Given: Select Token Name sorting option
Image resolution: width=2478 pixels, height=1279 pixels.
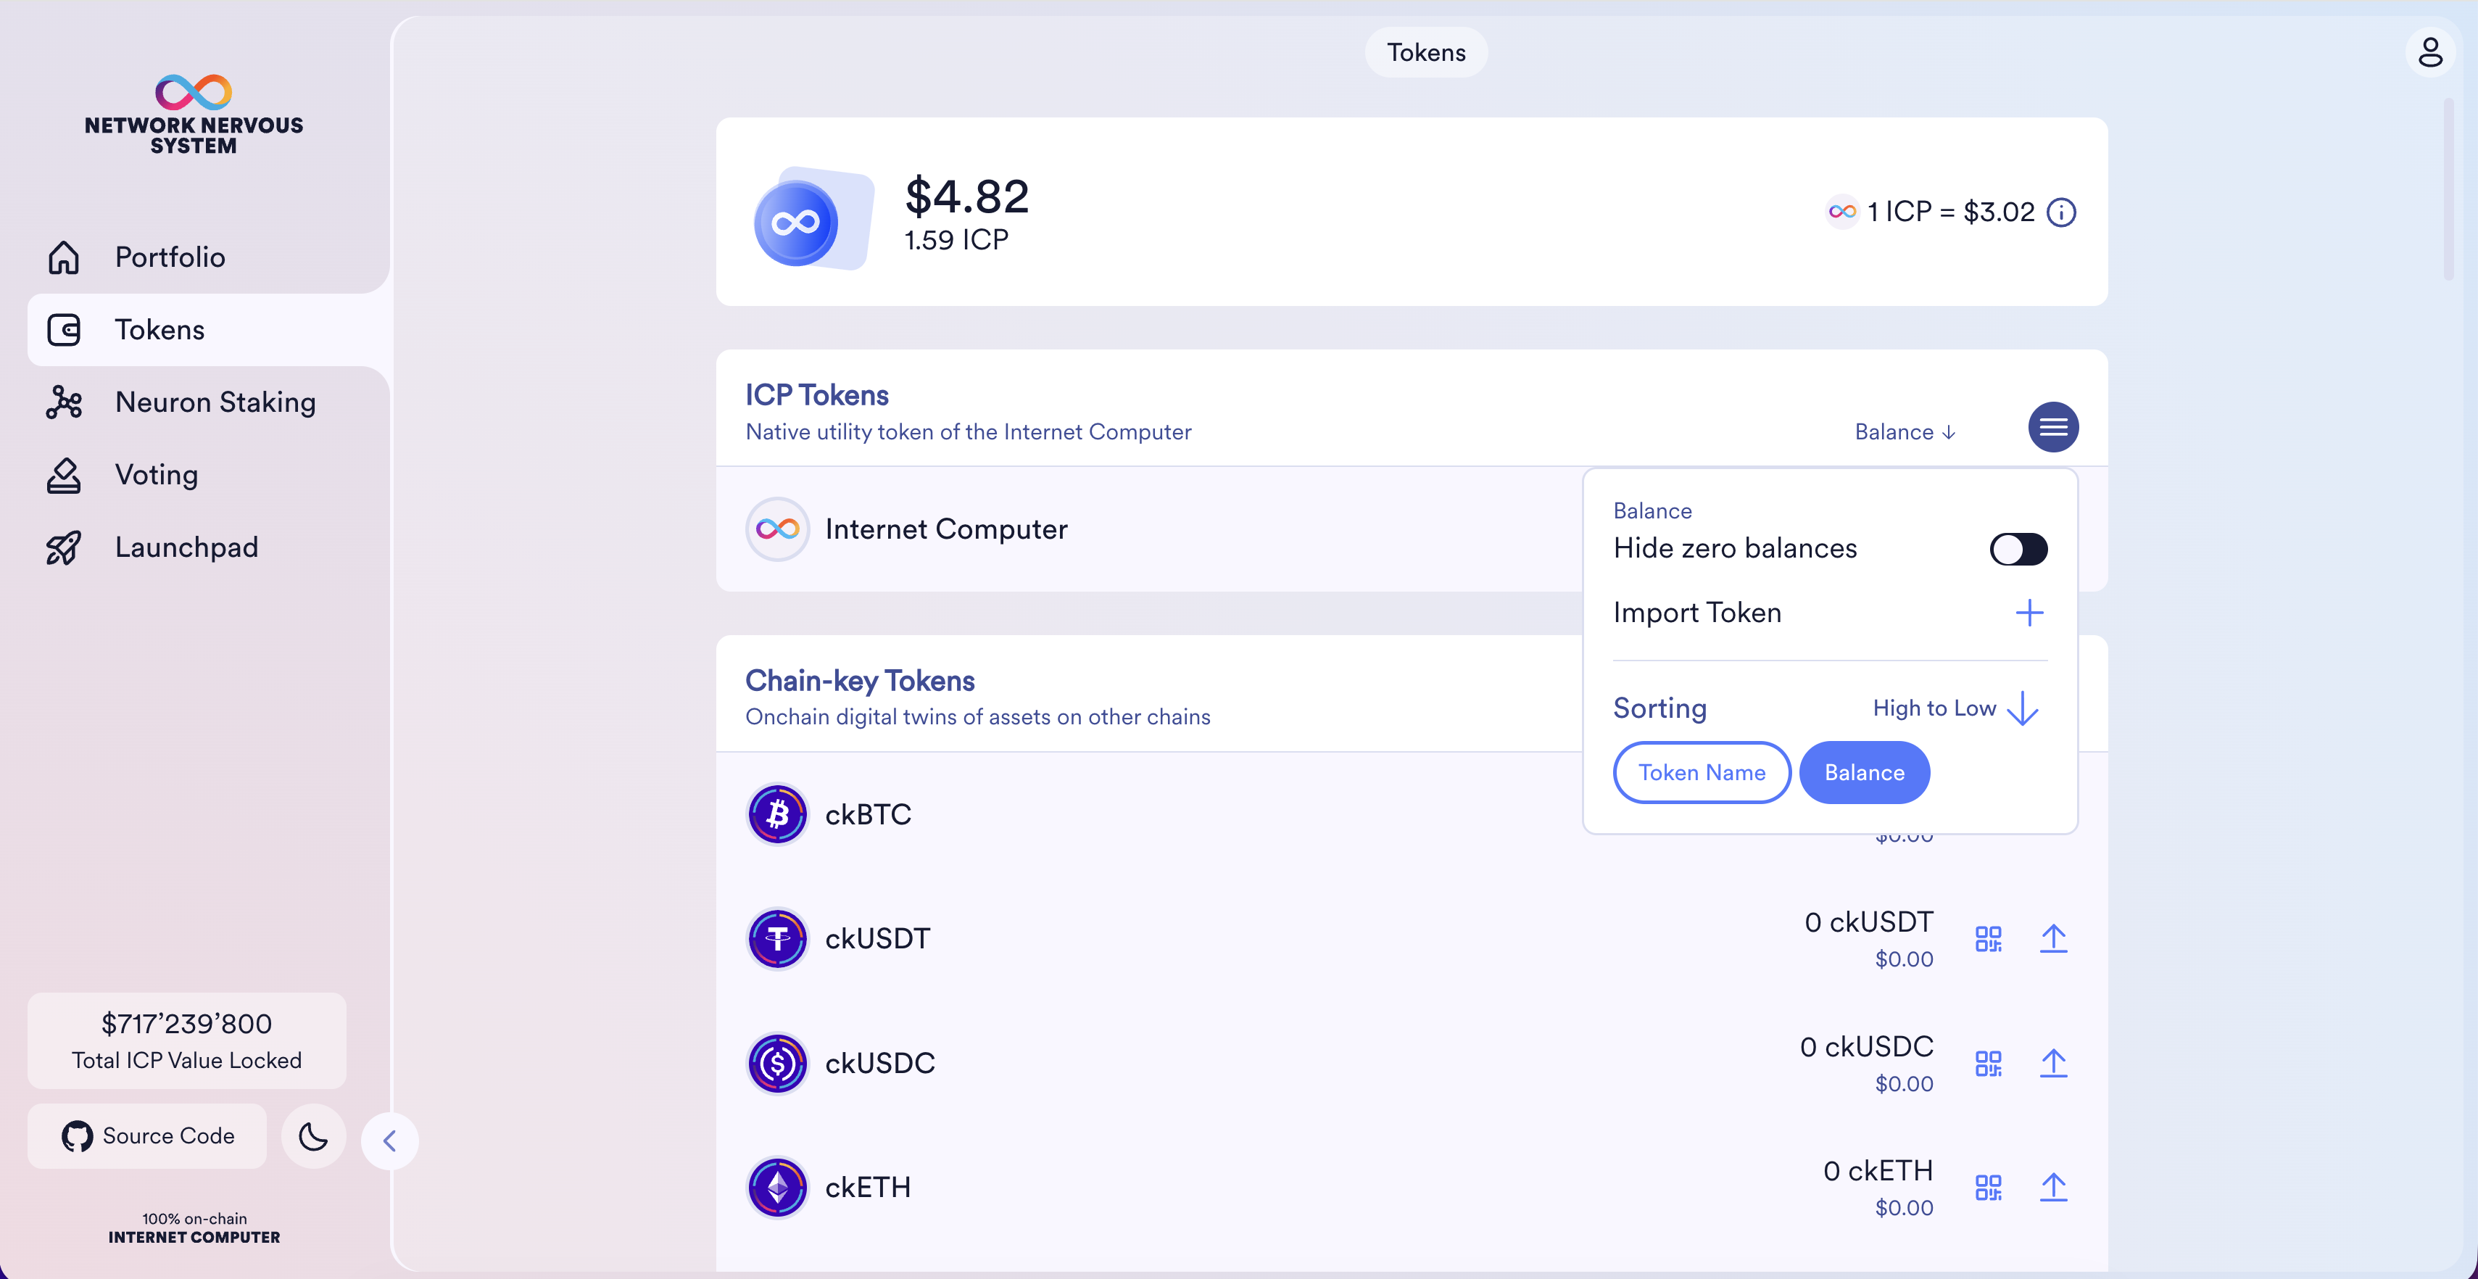Looking at the screenshot, I should (1701, 773).
